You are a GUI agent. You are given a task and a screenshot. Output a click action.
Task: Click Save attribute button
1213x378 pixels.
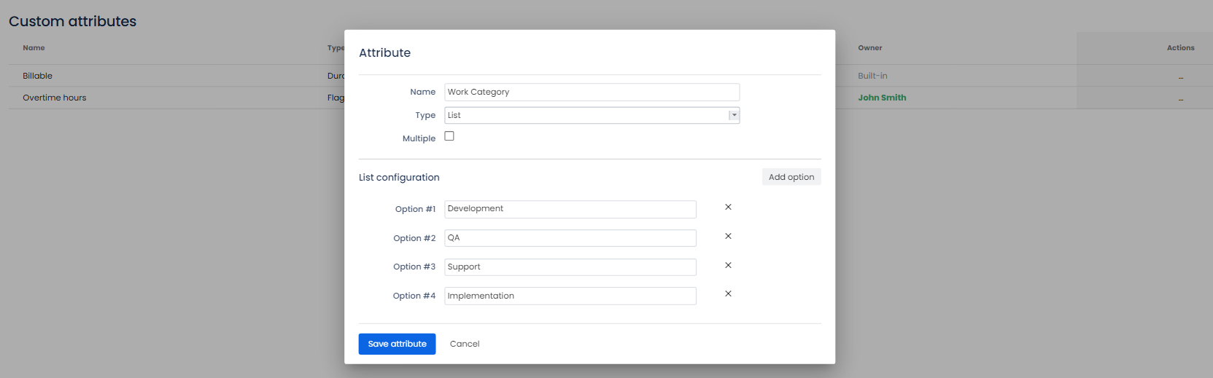pos(397,344)
